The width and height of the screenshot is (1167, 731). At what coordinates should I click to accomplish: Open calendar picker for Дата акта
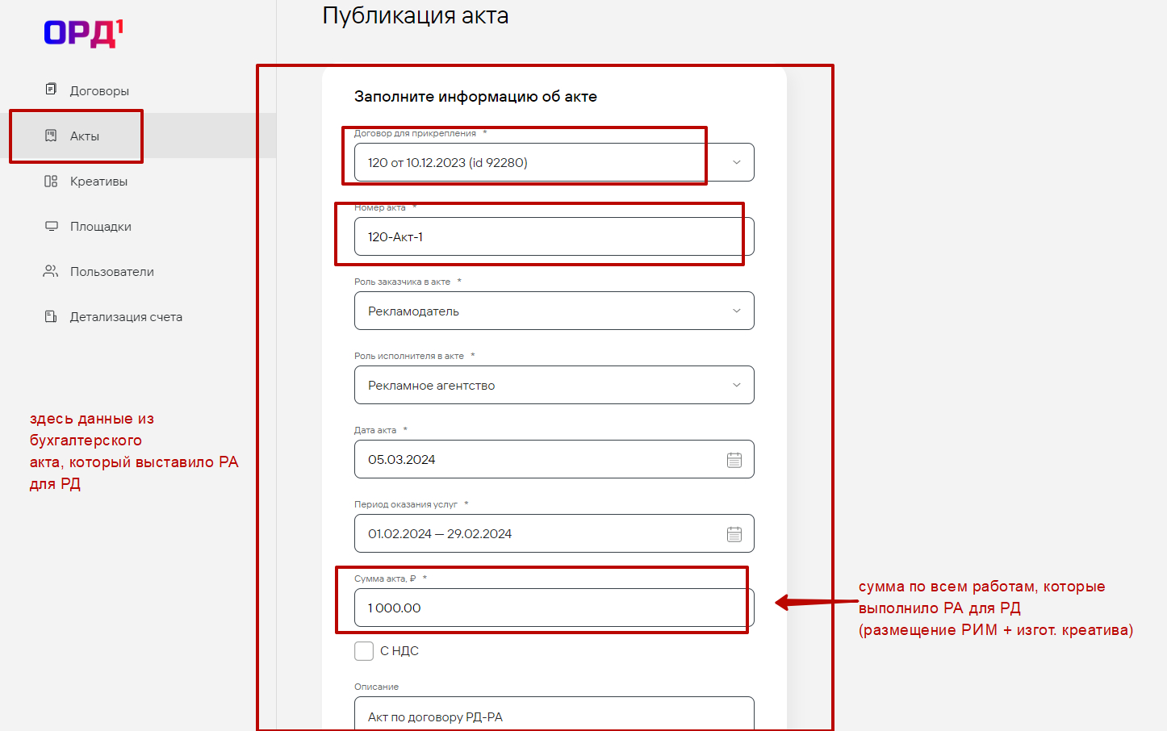pos(734,460)
